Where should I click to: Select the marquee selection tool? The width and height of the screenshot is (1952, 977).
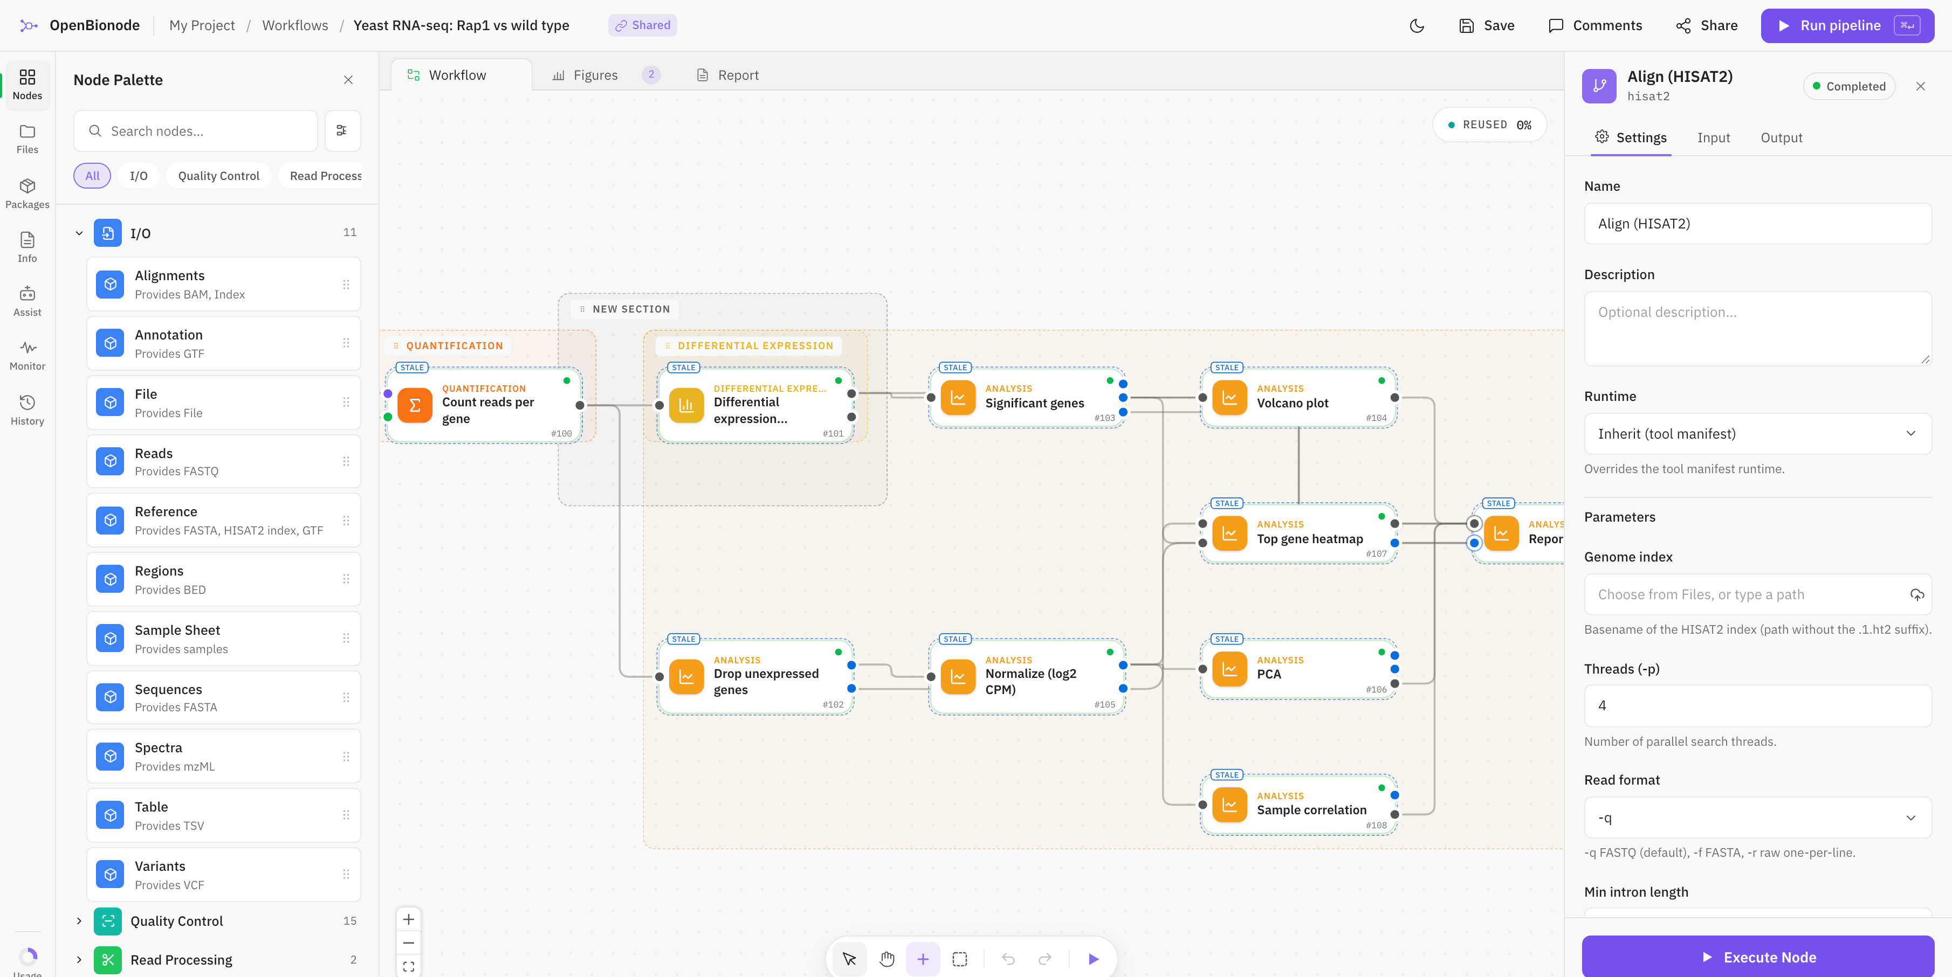pyautogui.click(x=959, y=959)
